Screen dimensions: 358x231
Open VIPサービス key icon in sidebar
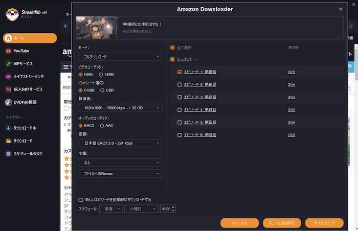8,64
